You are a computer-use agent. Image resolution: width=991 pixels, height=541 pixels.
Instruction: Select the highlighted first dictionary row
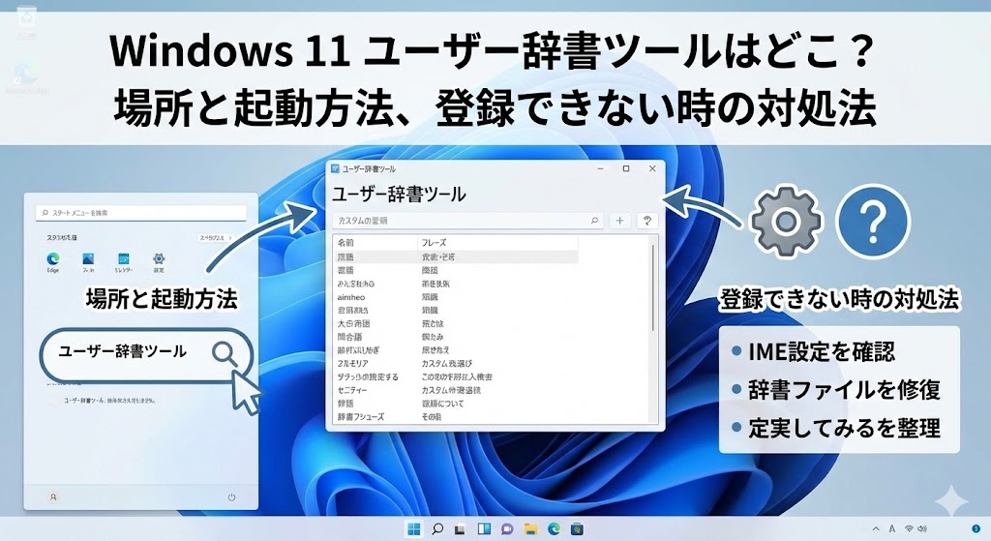[x=456, y=257]
